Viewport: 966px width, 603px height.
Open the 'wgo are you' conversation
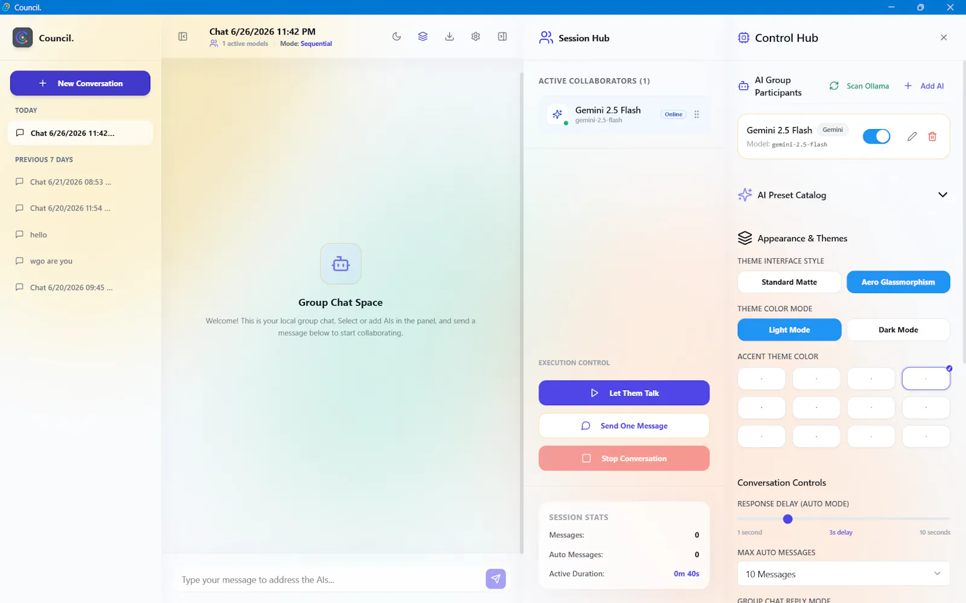point(80,261)
